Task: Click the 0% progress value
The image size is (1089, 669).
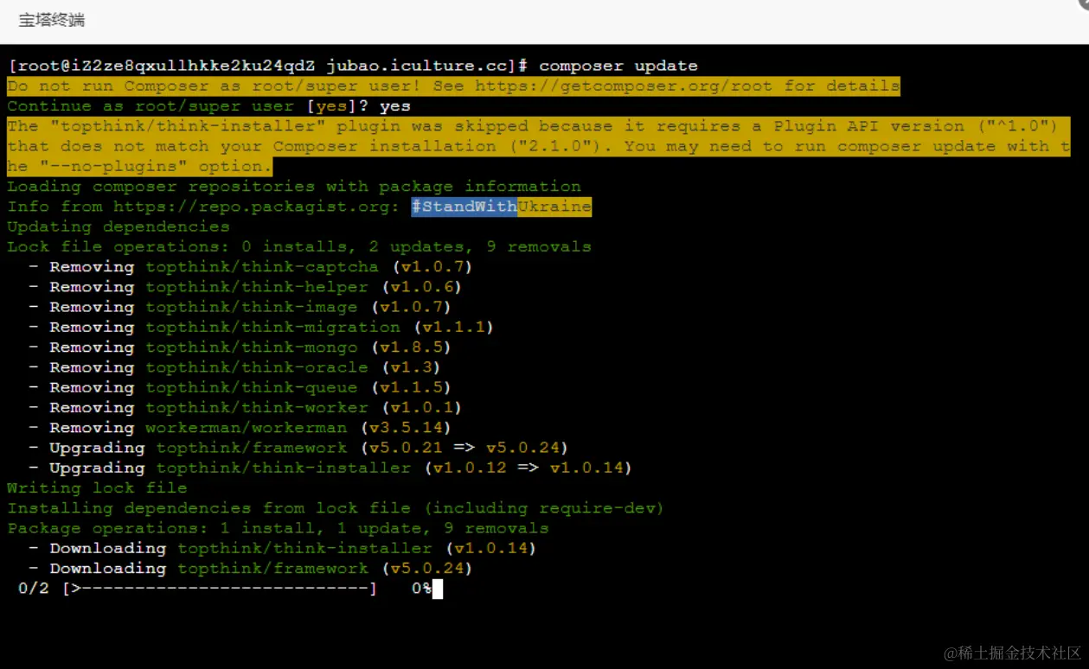Action: (421, 589)
